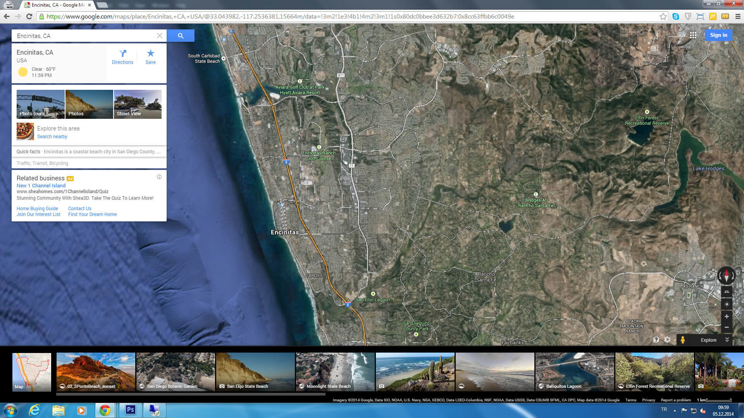Zoom in with the plus button
Viewport: 744px width, 418px height.
(727, 317)
